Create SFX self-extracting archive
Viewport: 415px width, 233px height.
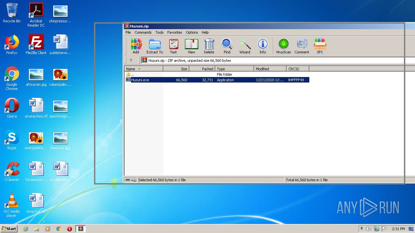(320, 46)
